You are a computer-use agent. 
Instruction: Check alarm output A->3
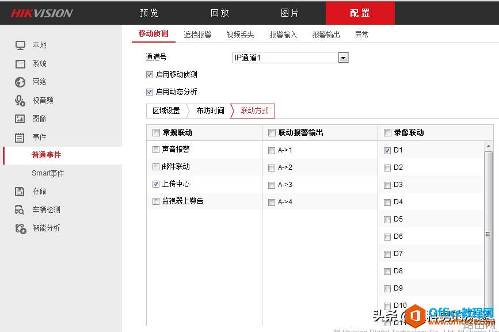point(272,185)
